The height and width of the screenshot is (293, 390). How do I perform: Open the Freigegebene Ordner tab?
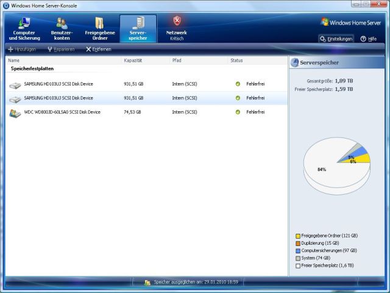[x=100, y=29]
